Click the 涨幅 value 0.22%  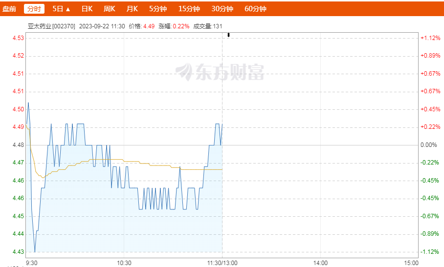(x=181, y=26)
